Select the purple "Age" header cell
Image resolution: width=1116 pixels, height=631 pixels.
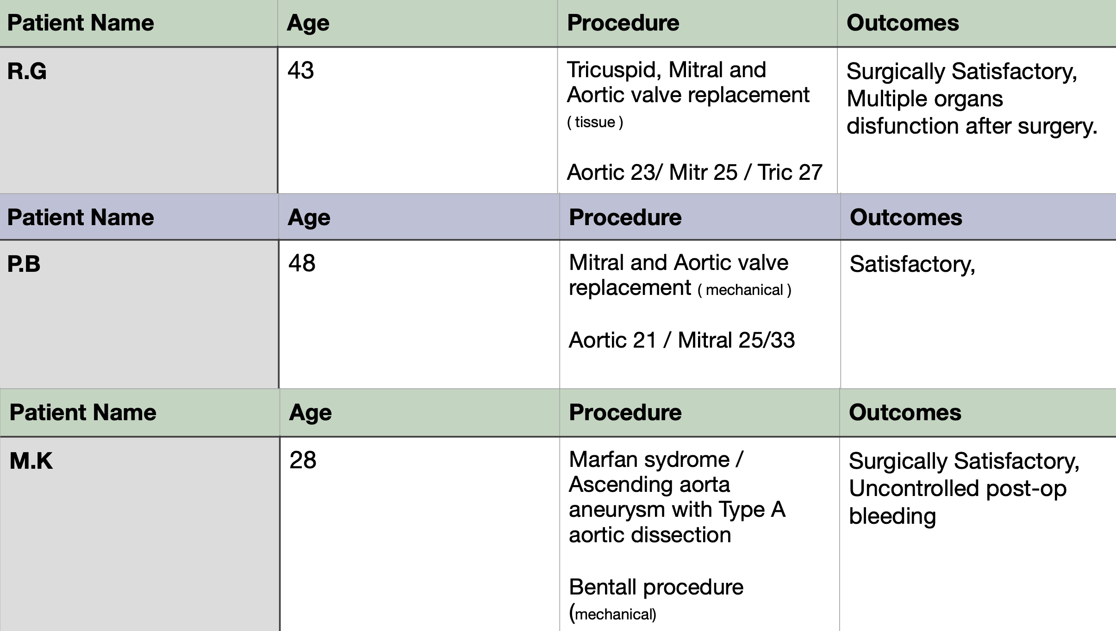(x=309, y=217)
